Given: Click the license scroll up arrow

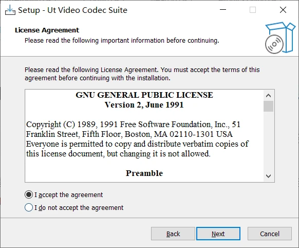Looking at the screenshot, I should click(268, 96).
